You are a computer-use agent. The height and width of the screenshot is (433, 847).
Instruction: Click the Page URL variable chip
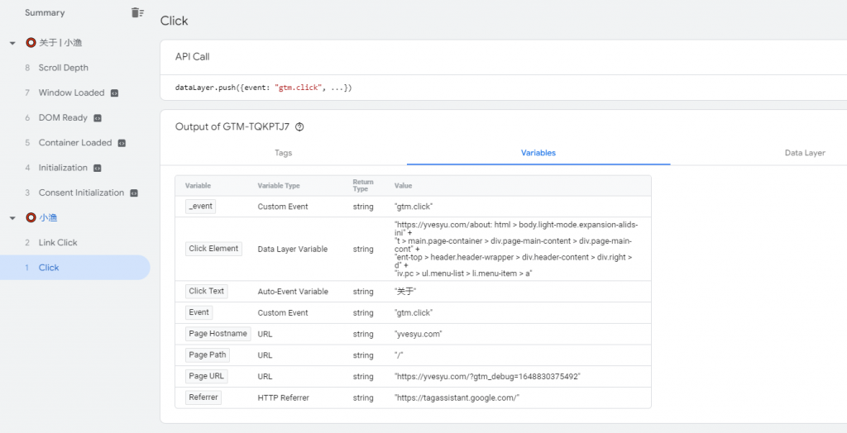click(206, 376)
